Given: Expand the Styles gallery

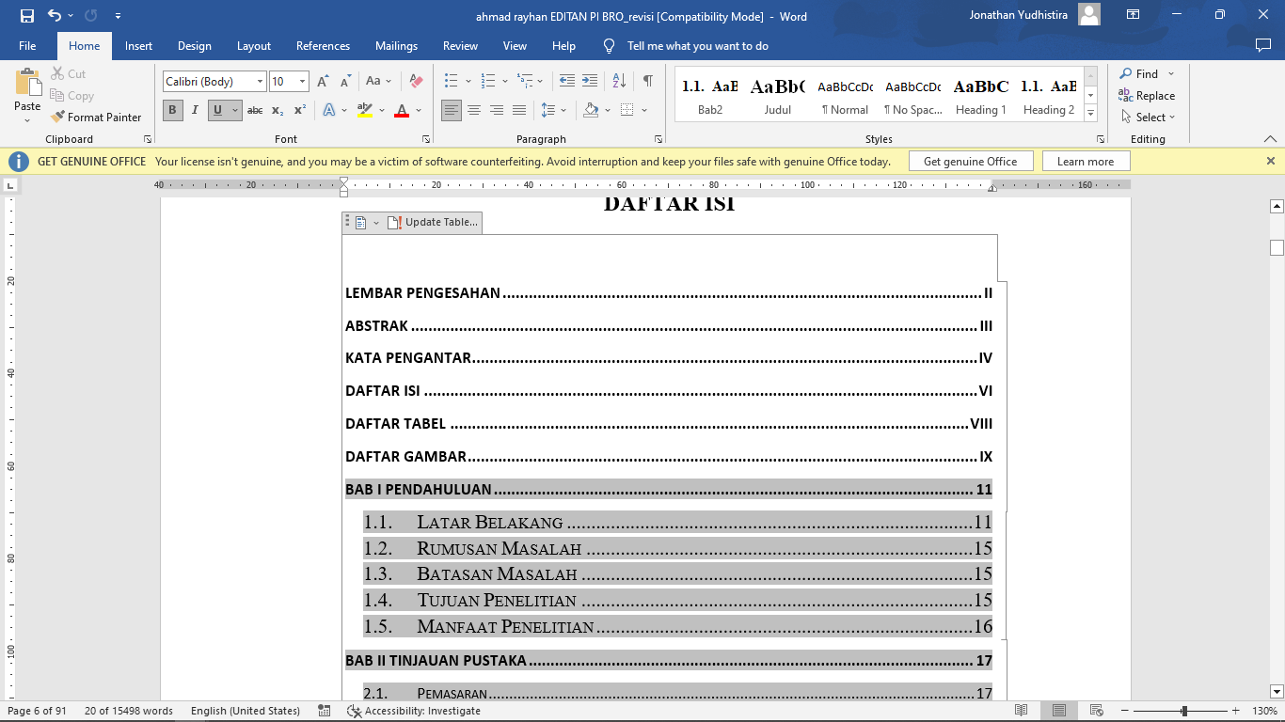Looking at the screenshot, I should click(x=1091, y=113).
